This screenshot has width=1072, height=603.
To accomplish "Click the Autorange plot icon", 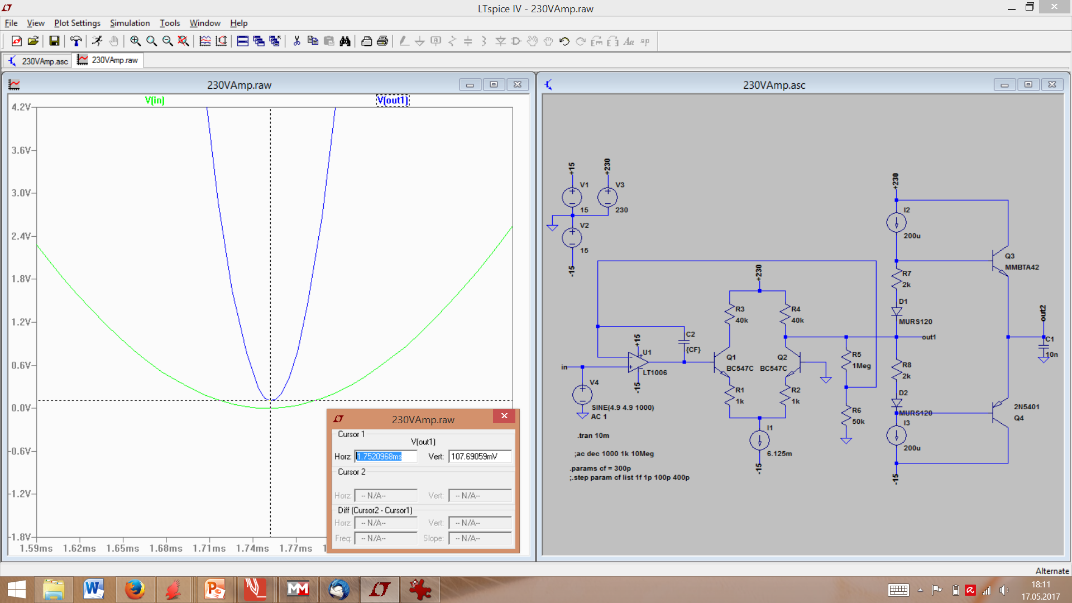I will (x=221, y=41).
